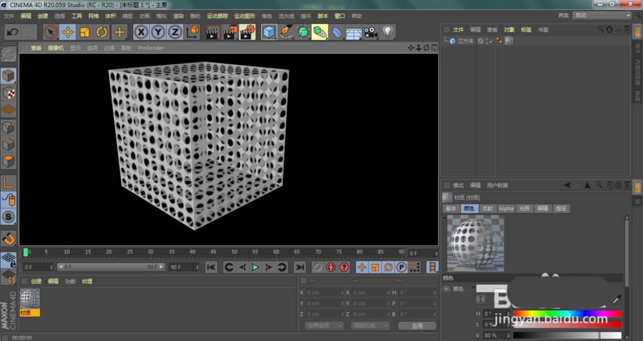Activate the Rotate tool

pos(102,31)
